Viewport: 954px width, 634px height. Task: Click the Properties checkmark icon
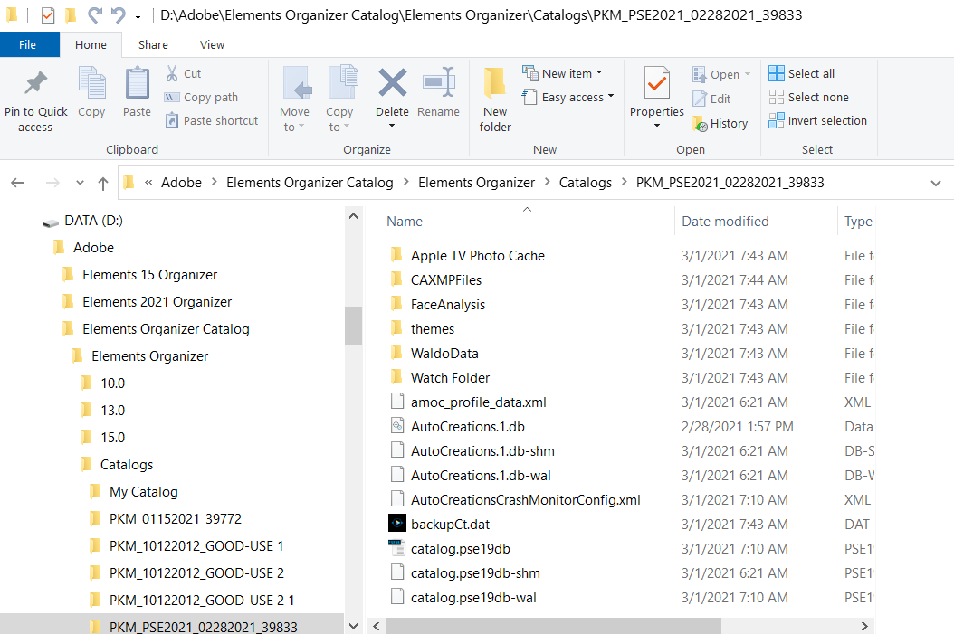point(657,82)
